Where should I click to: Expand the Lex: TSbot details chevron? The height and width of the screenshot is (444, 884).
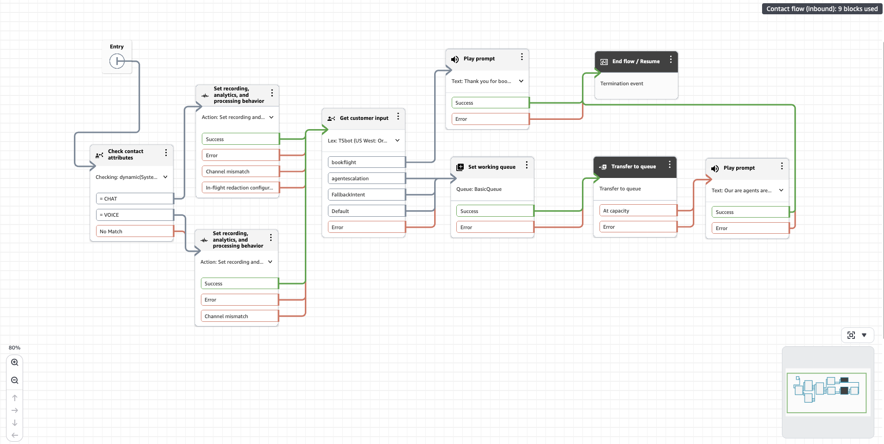397,141
